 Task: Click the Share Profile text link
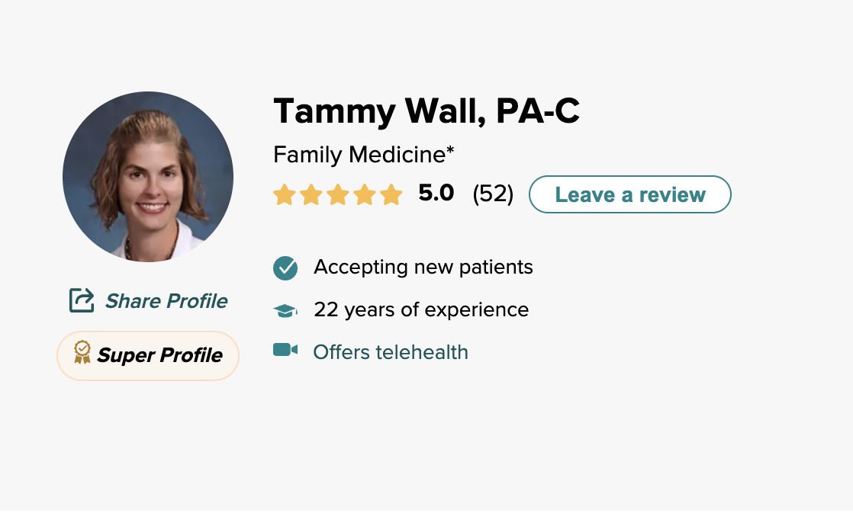166,301
